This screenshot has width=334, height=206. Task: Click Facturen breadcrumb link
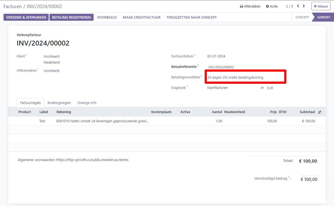point(12,6)
